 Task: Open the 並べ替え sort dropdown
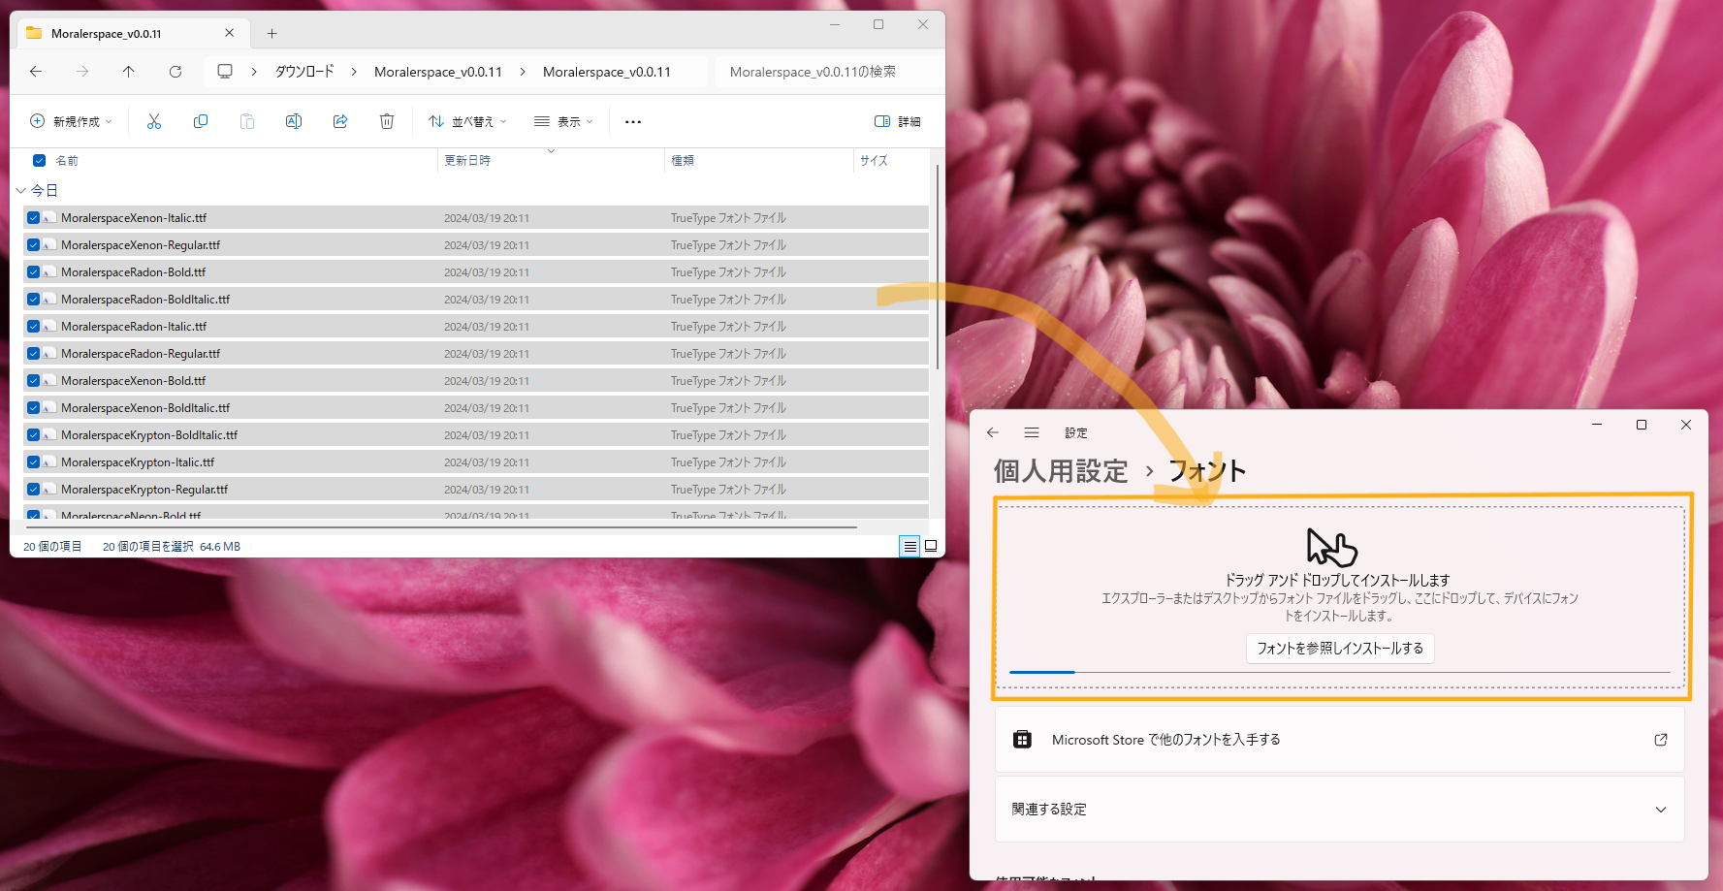point(467,121)
